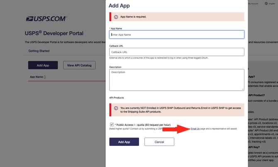Sort the table by App Name arrows
Viewport: 278px width, 167px height.
(x=44, y=77)
